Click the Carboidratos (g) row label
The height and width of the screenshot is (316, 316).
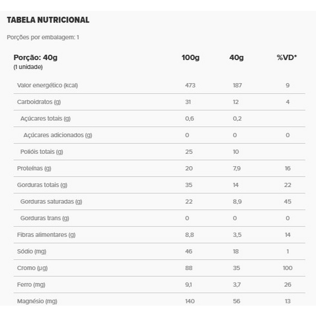point(39,102)
